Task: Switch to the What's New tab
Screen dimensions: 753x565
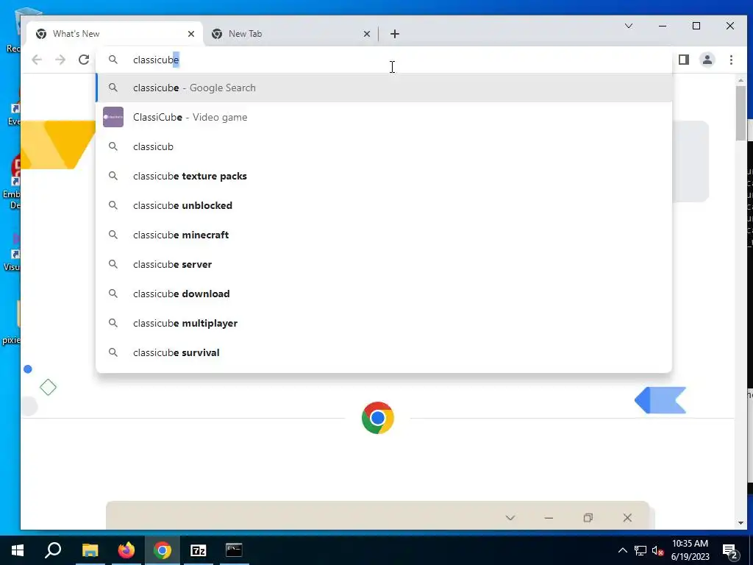Action: click(115, 34)
